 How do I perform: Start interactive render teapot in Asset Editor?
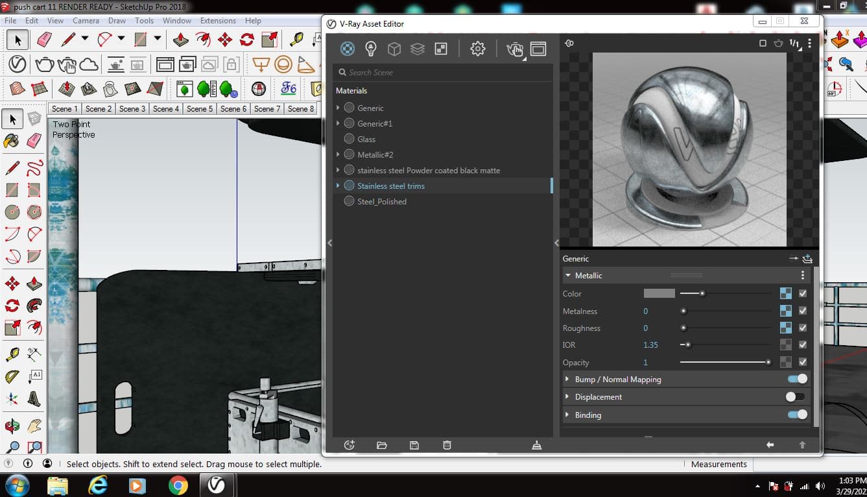[515, 49]
